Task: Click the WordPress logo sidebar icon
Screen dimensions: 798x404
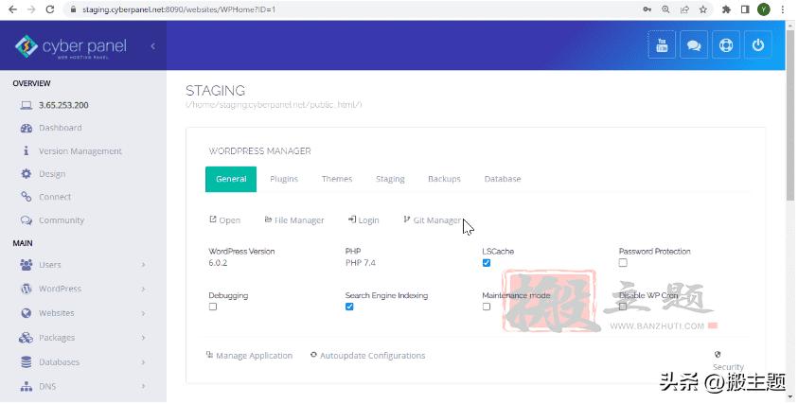Action: (x=26, y=289)
